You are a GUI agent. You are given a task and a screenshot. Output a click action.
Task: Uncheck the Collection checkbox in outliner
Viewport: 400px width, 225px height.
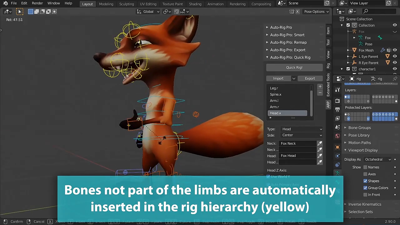tap(348, 25)
